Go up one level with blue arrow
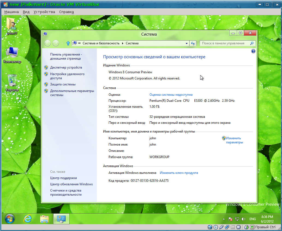This screenshot has height=231, width=282. click(68, 43)
